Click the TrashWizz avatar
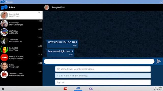Viewport: 163px width, 91px height. (x=4, y=40)
